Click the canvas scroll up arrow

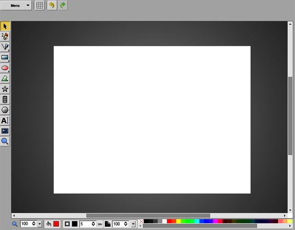(290, 24)
